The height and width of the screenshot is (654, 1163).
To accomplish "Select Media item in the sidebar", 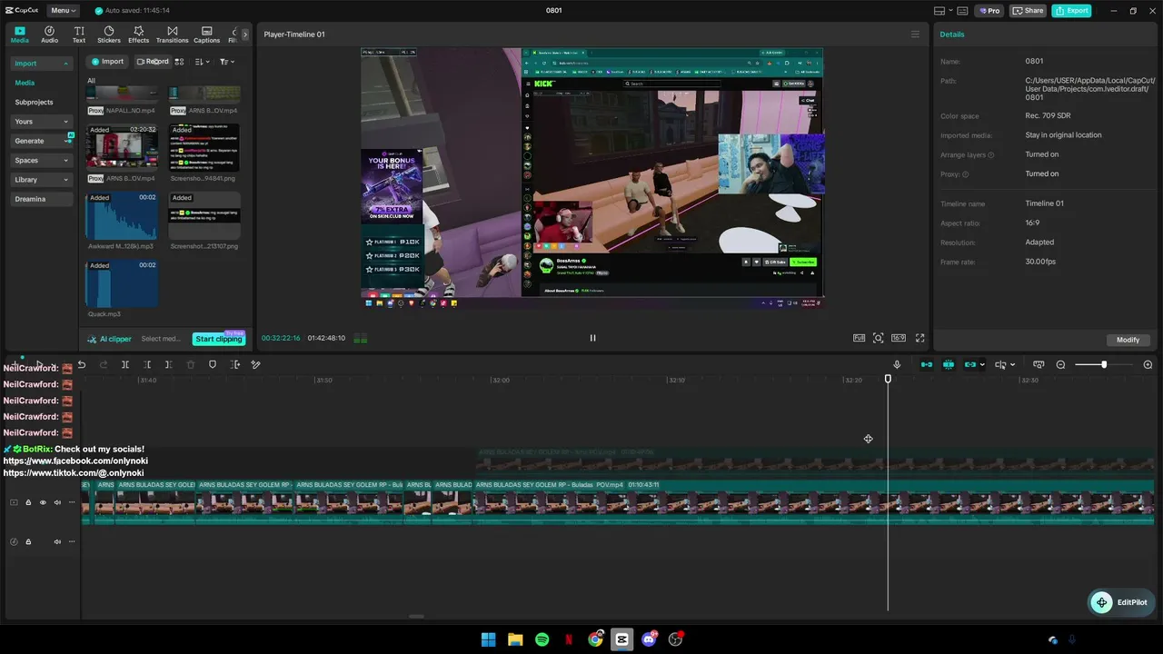I will (25, 83).
